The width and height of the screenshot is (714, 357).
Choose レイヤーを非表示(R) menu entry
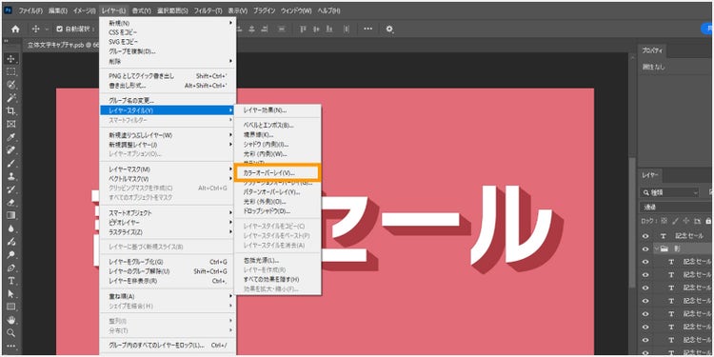(168, 281)
